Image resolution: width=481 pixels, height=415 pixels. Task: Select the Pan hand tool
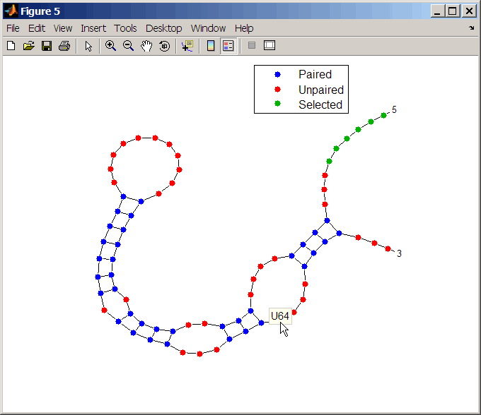pyautogui.click(x=146, y=46)
